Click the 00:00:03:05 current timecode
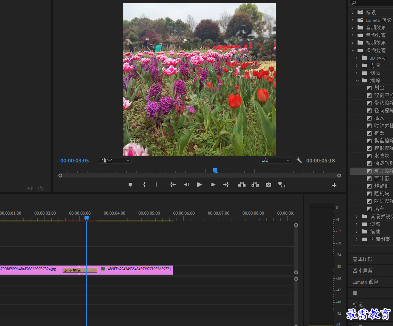The height and width of the screenshot is (326, 393). pos(74,161)
